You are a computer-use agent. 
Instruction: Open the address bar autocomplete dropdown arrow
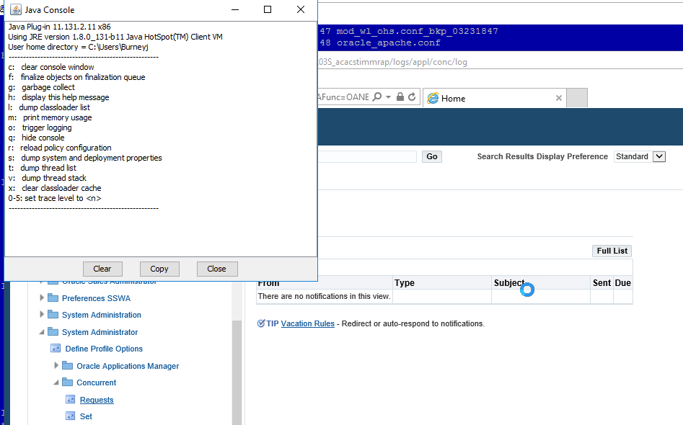[389, 97]
